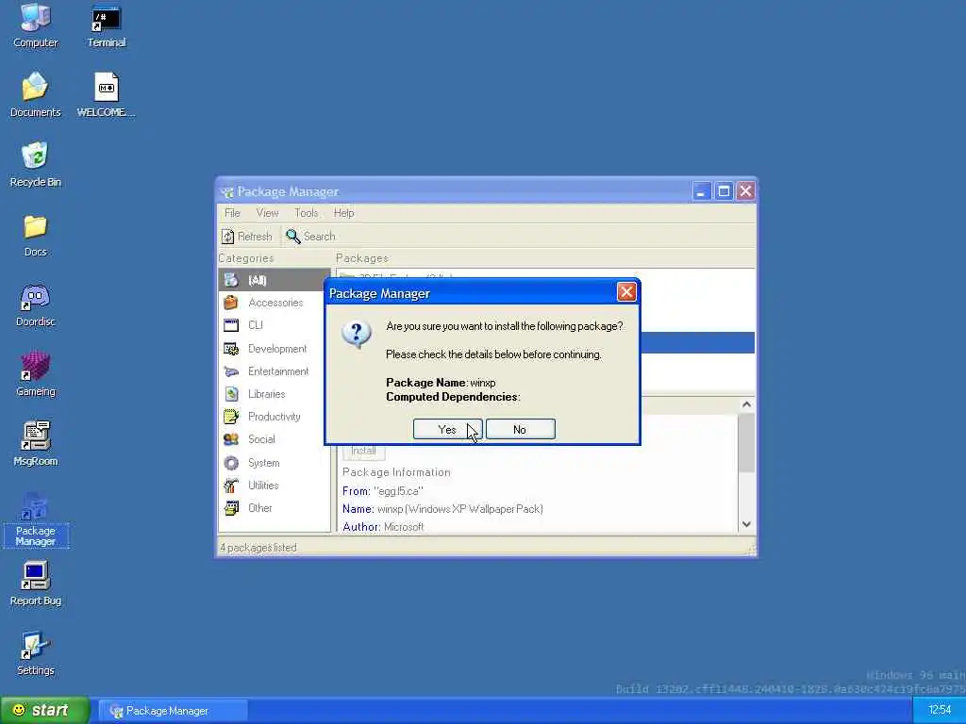Open the File menu

232,213
